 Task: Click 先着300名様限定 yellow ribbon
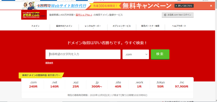(105, 6)
